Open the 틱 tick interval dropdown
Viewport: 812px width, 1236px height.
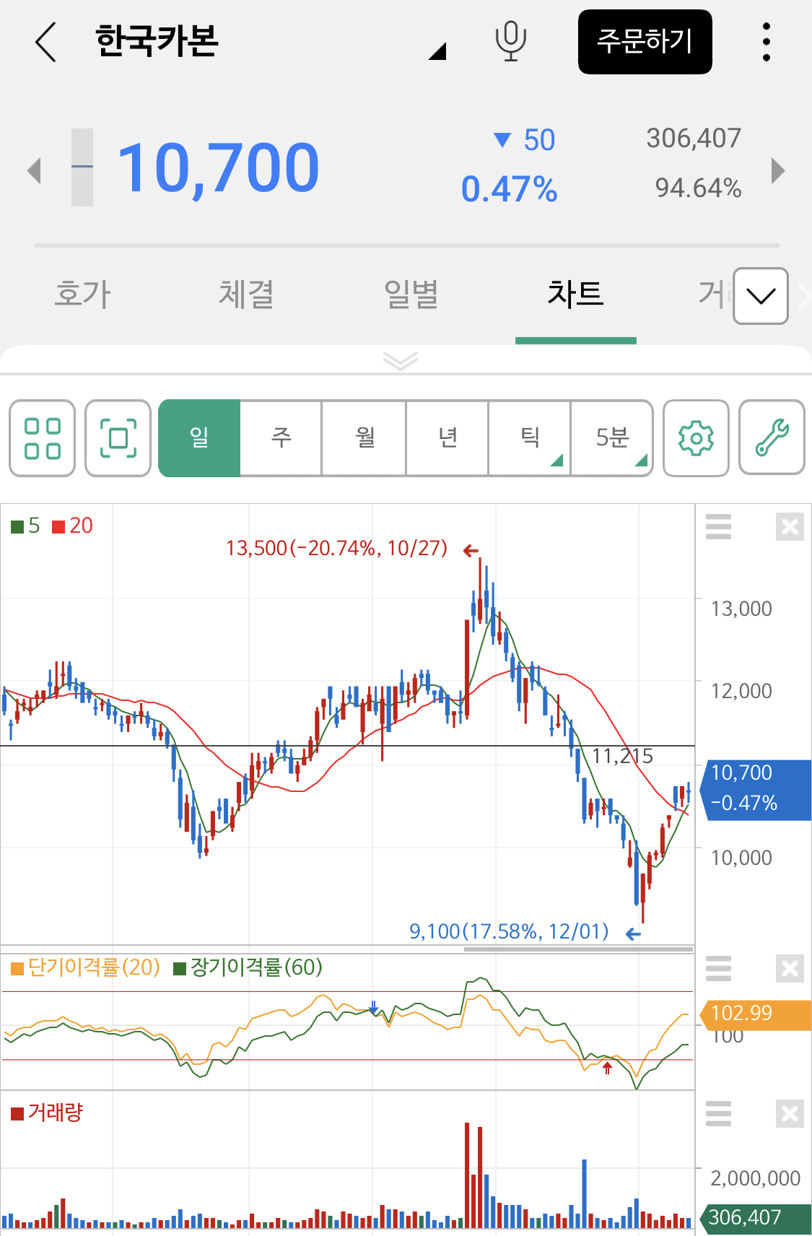click(530, 438)
